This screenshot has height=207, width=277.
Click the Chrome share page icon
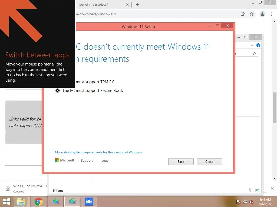tap(243, 14)
